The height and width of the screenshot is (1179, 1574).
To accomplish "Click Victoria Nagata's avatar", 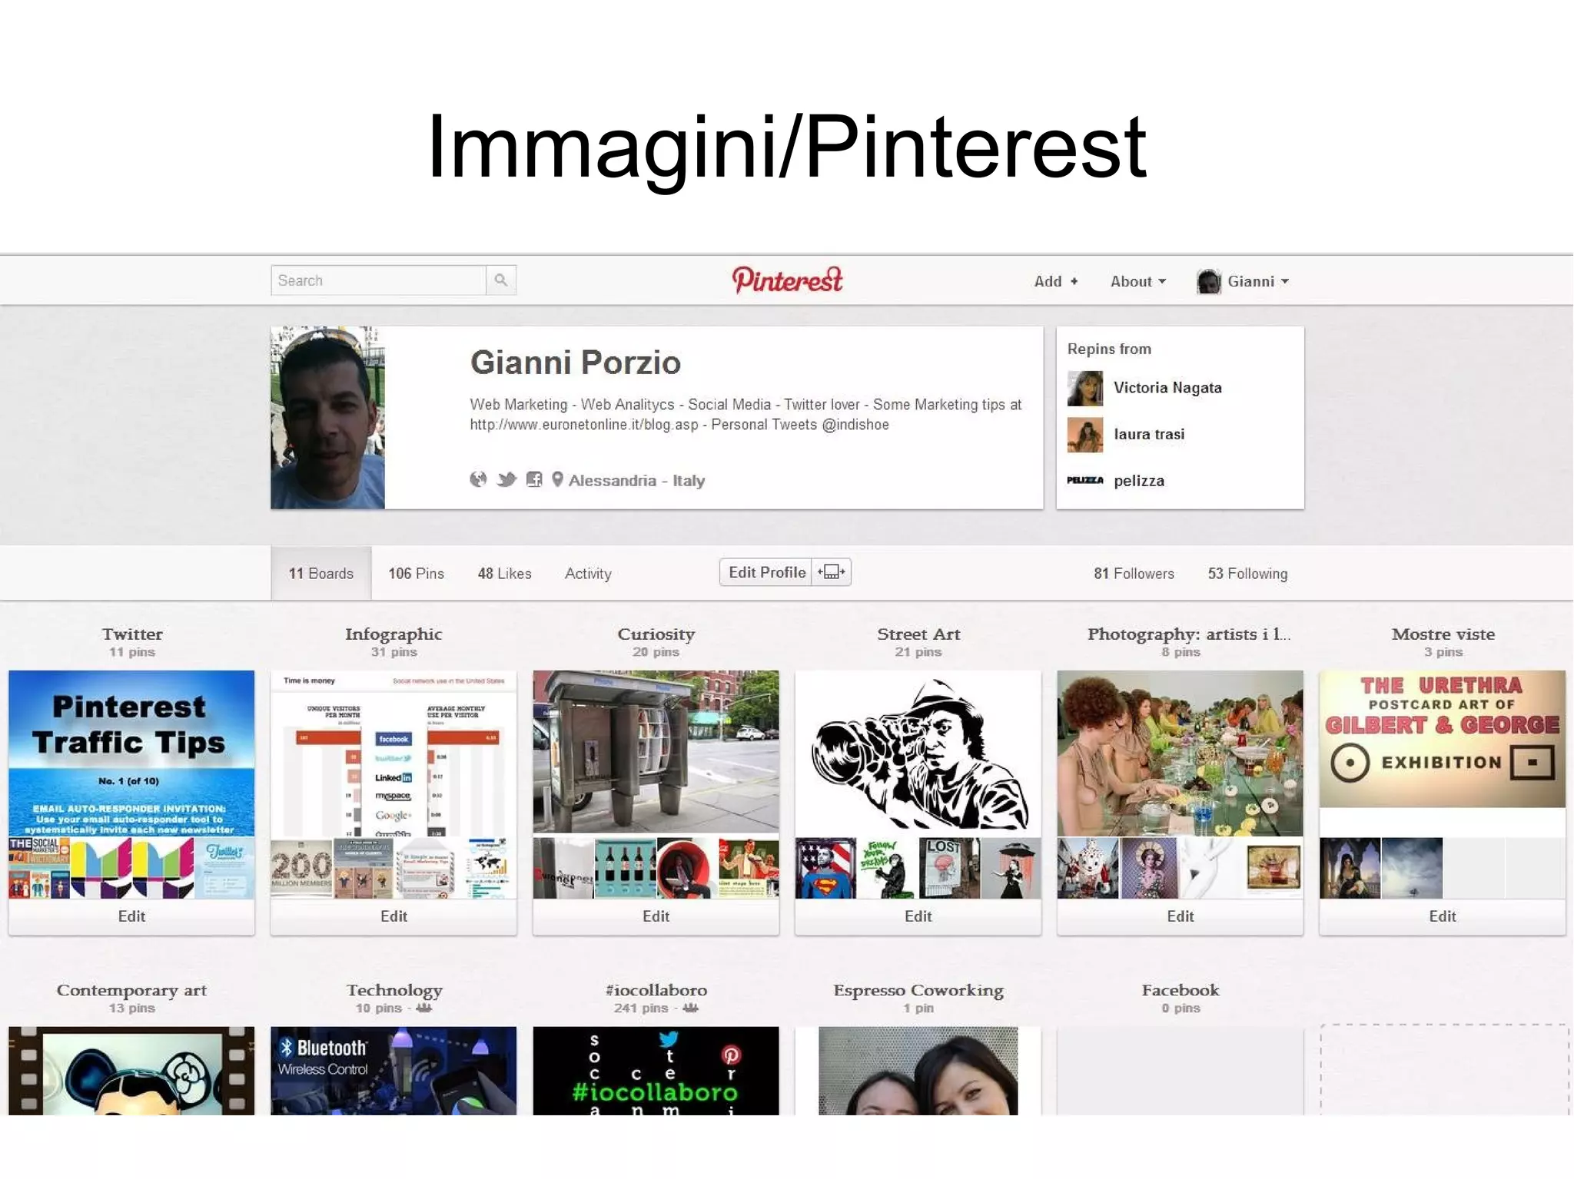I will pyautogui.click(x=1085, y=388).
